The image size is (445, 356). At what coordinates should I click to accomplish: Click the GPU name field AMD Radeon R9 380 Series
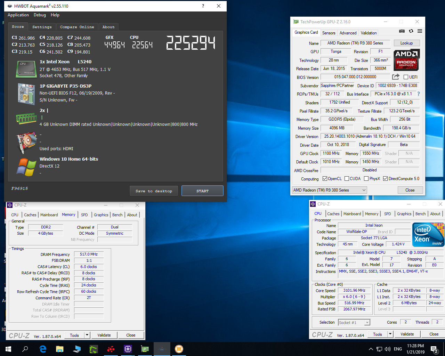(x=355, y=43)
